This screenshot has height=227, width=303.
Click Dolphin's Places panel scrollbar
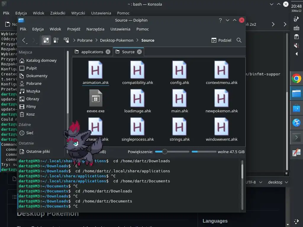[68, 82]
